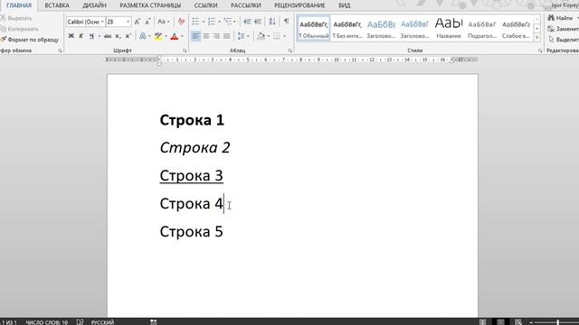Show paragraph marks with pilcrow icon
Screen dimensions: 579x325
(x=287, y=22)
